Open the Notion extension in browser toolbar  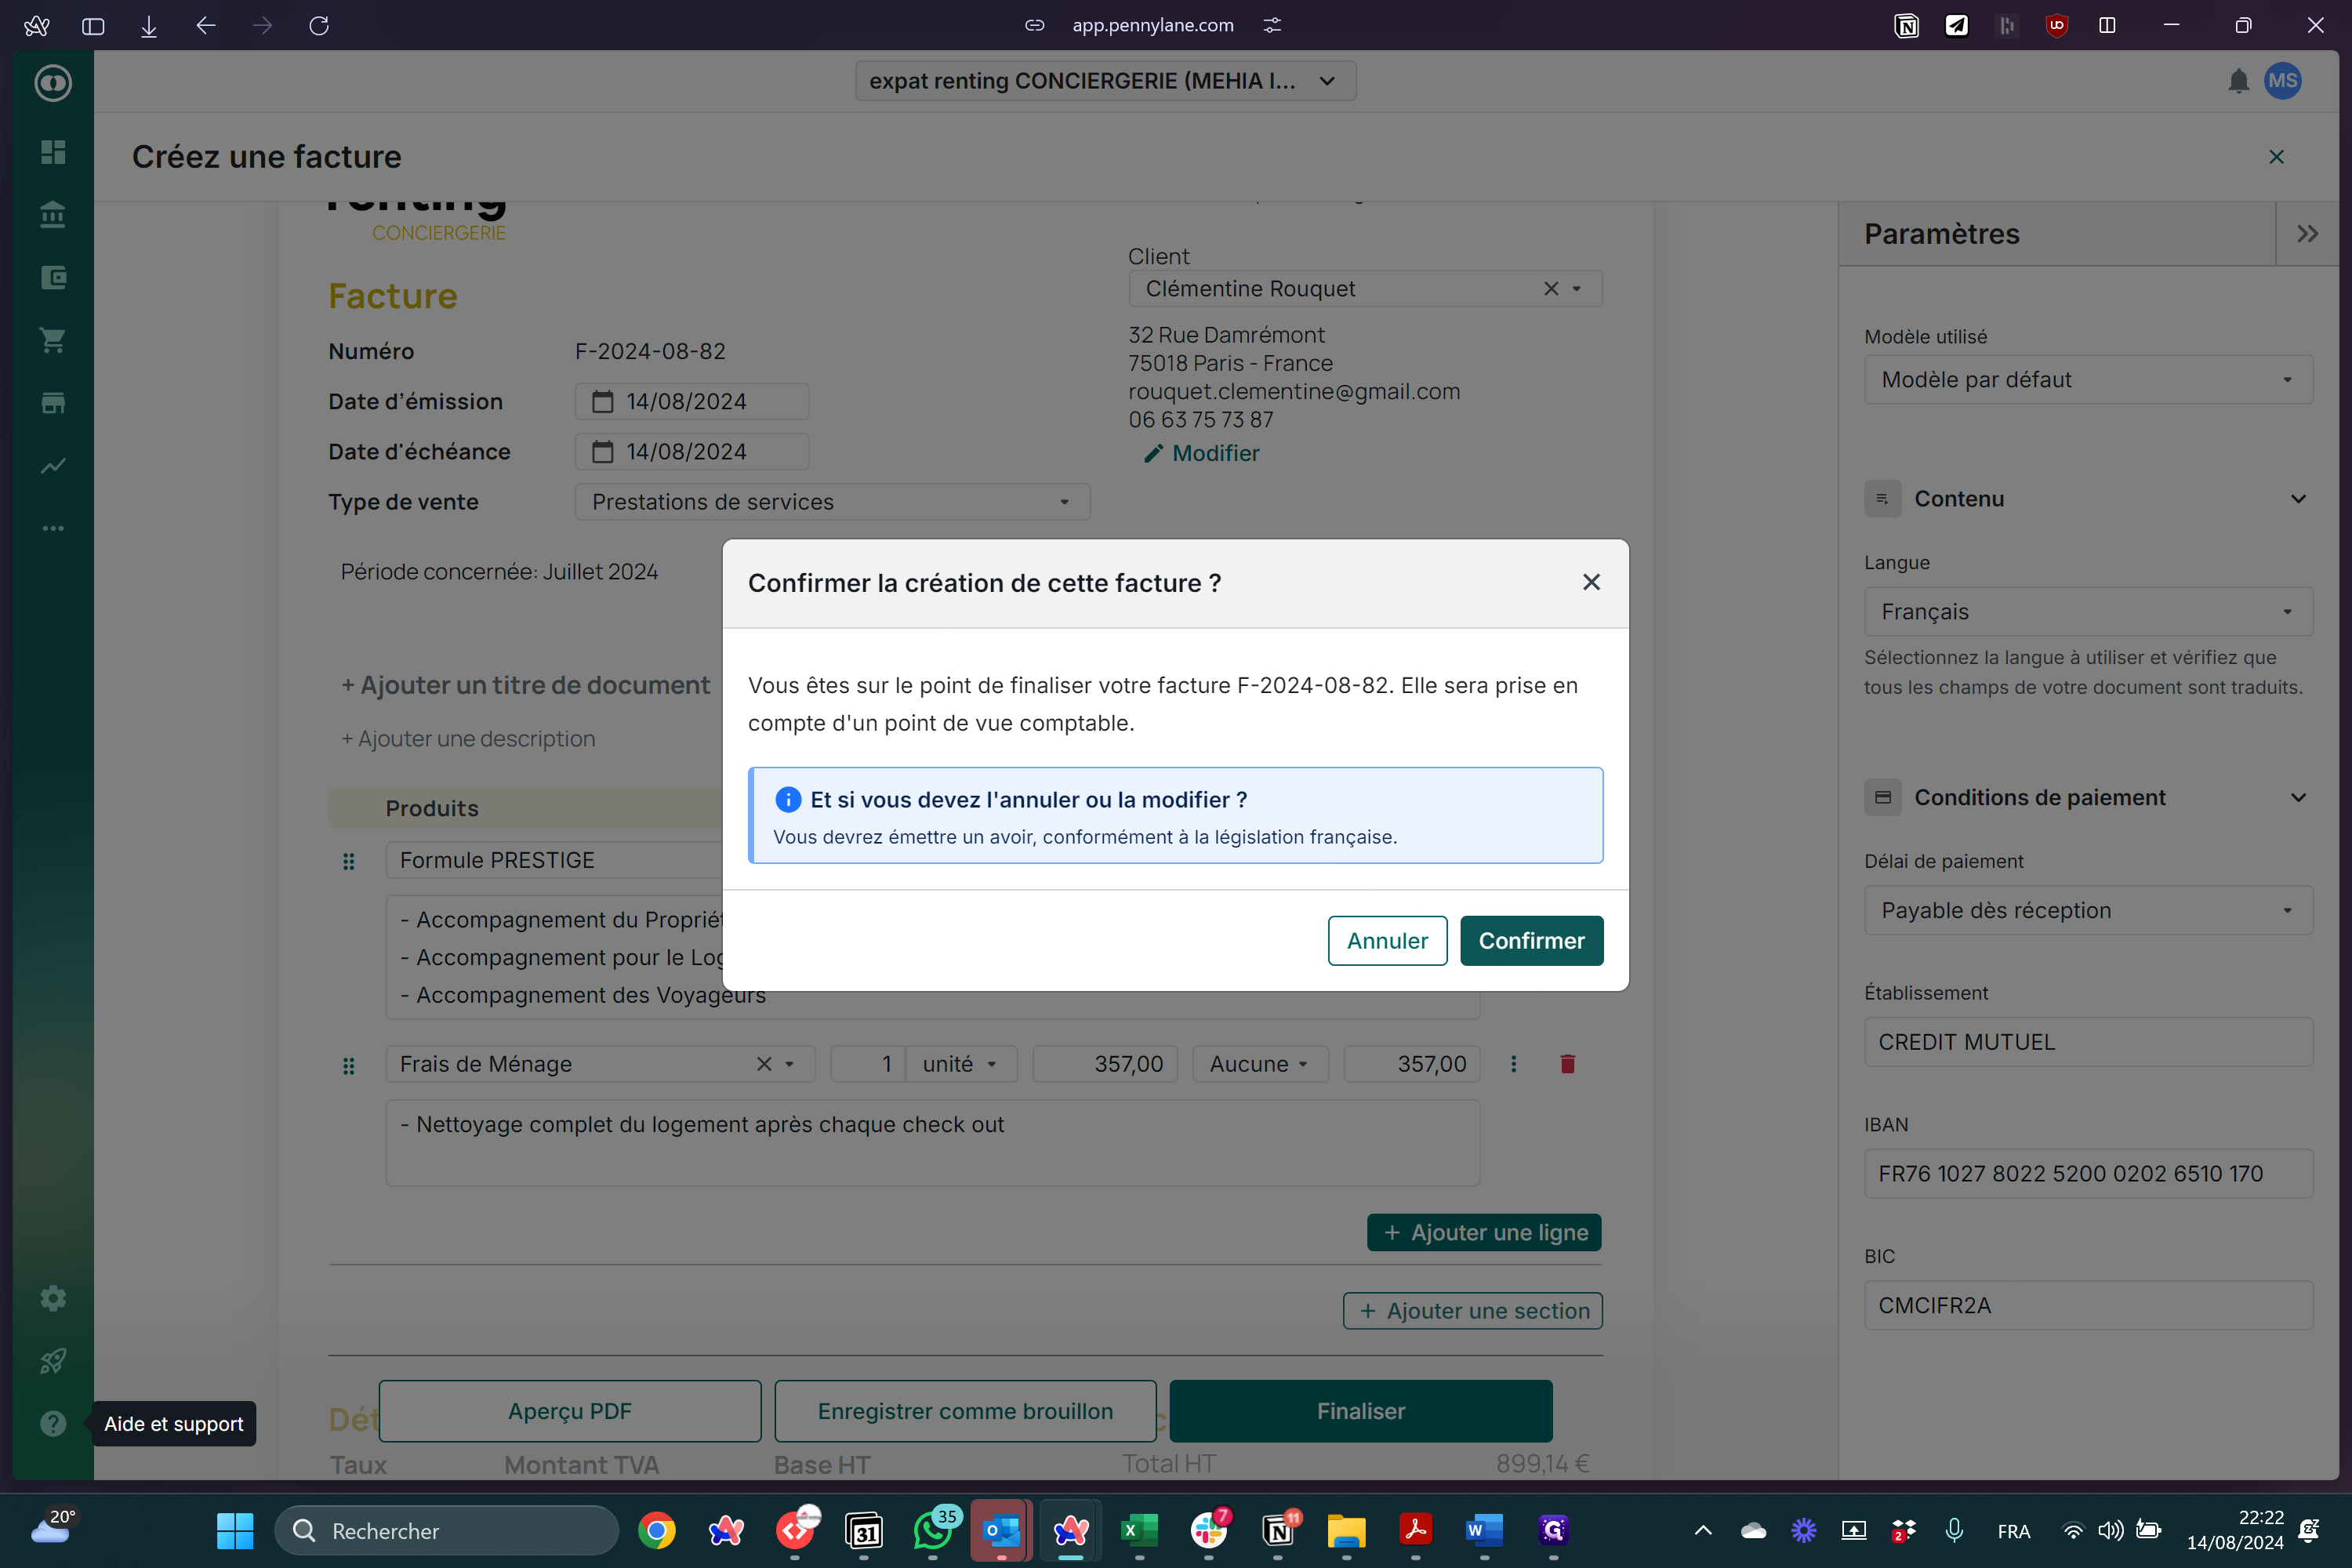click(1906, 25)
